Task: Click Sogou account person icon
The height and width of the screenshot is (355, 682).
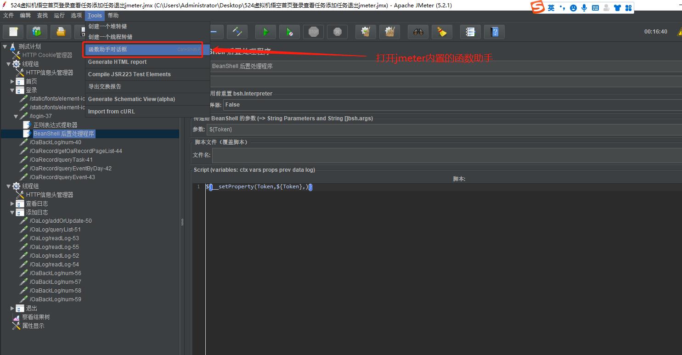Action: point(606,8)
